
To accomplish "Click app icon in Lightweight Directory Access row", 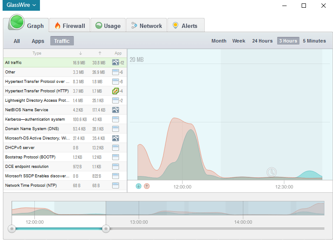I will (x=116, y=100).
